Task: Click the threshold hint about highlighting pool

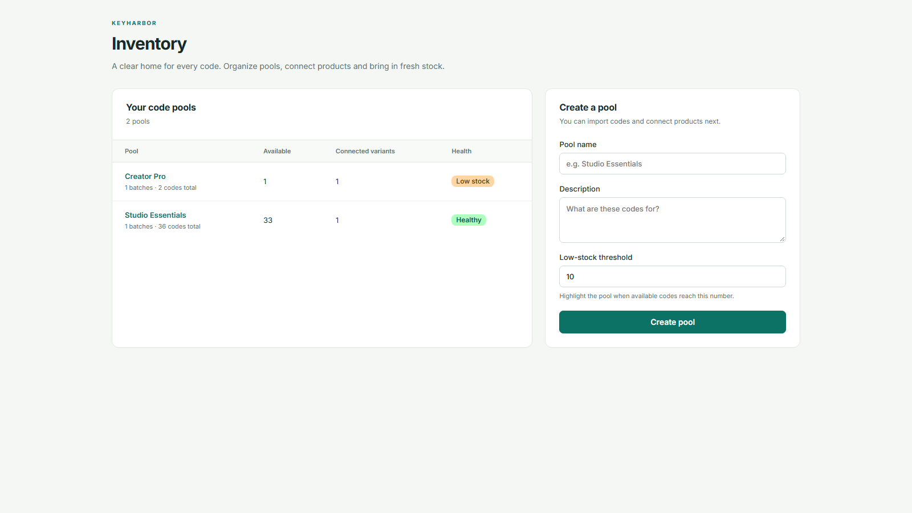Action: point(647,296)
